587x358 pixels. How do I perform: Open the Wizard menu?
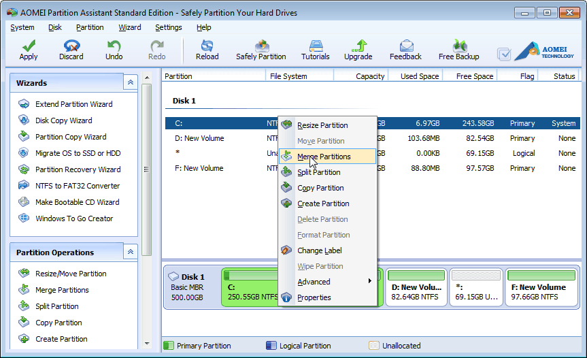point(129,27)
